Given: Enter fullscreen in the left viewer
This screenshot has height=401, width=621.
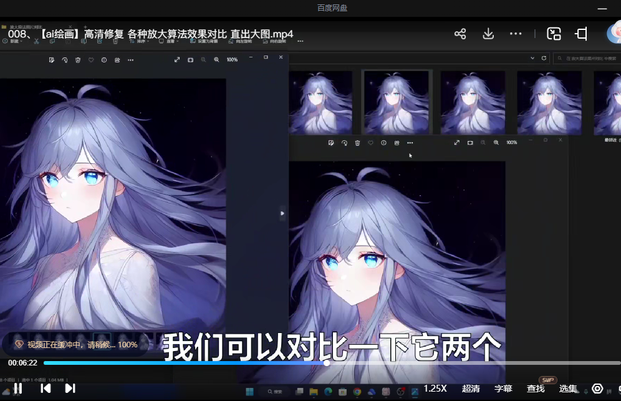Looking at the screenshot, I should (x=177, y=59).
